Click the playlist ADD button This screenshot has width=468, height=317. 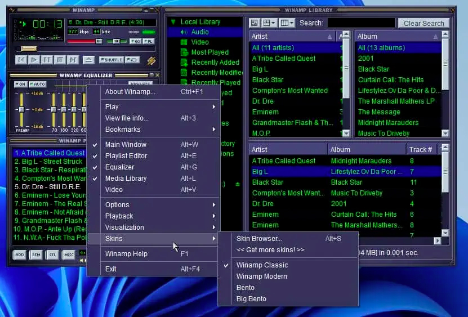click(20, 255)
